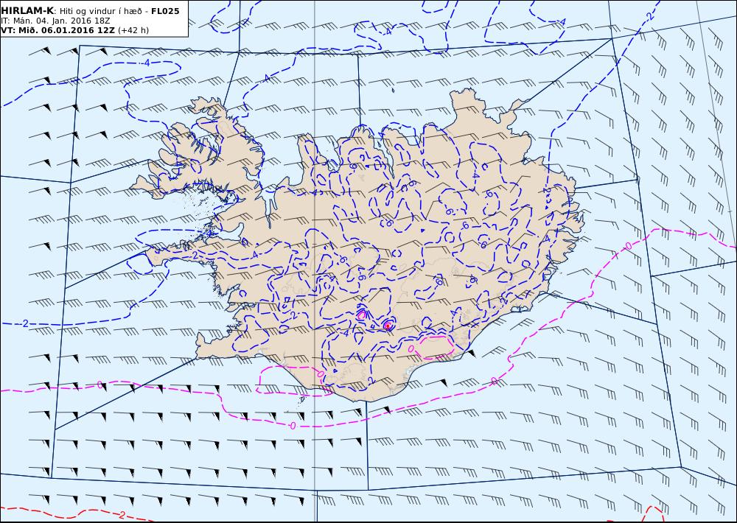Click the HIRLAM-K model title text
Image resolution: width=737 pixels, height=523 pixels.
coord(27,11)
